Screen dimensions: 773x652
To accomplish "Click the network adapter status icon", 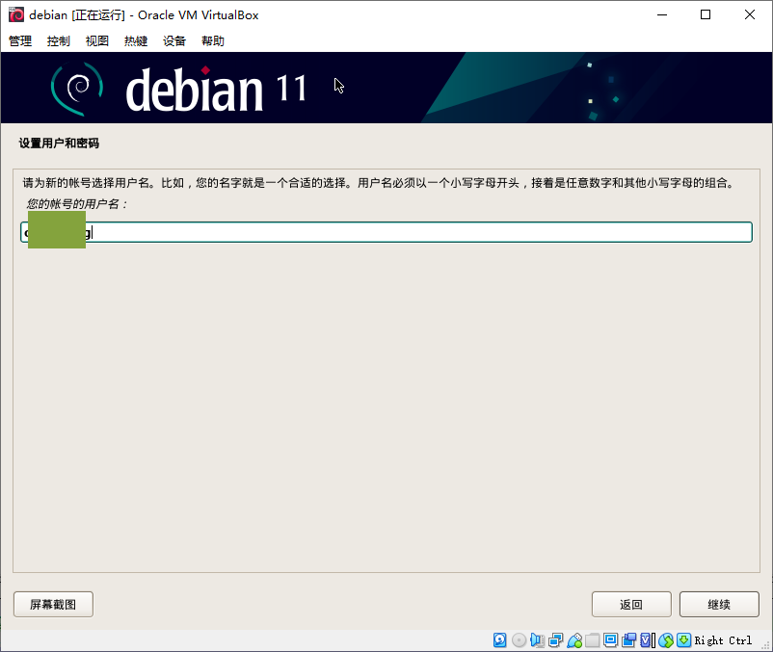I will pos(555,639).
